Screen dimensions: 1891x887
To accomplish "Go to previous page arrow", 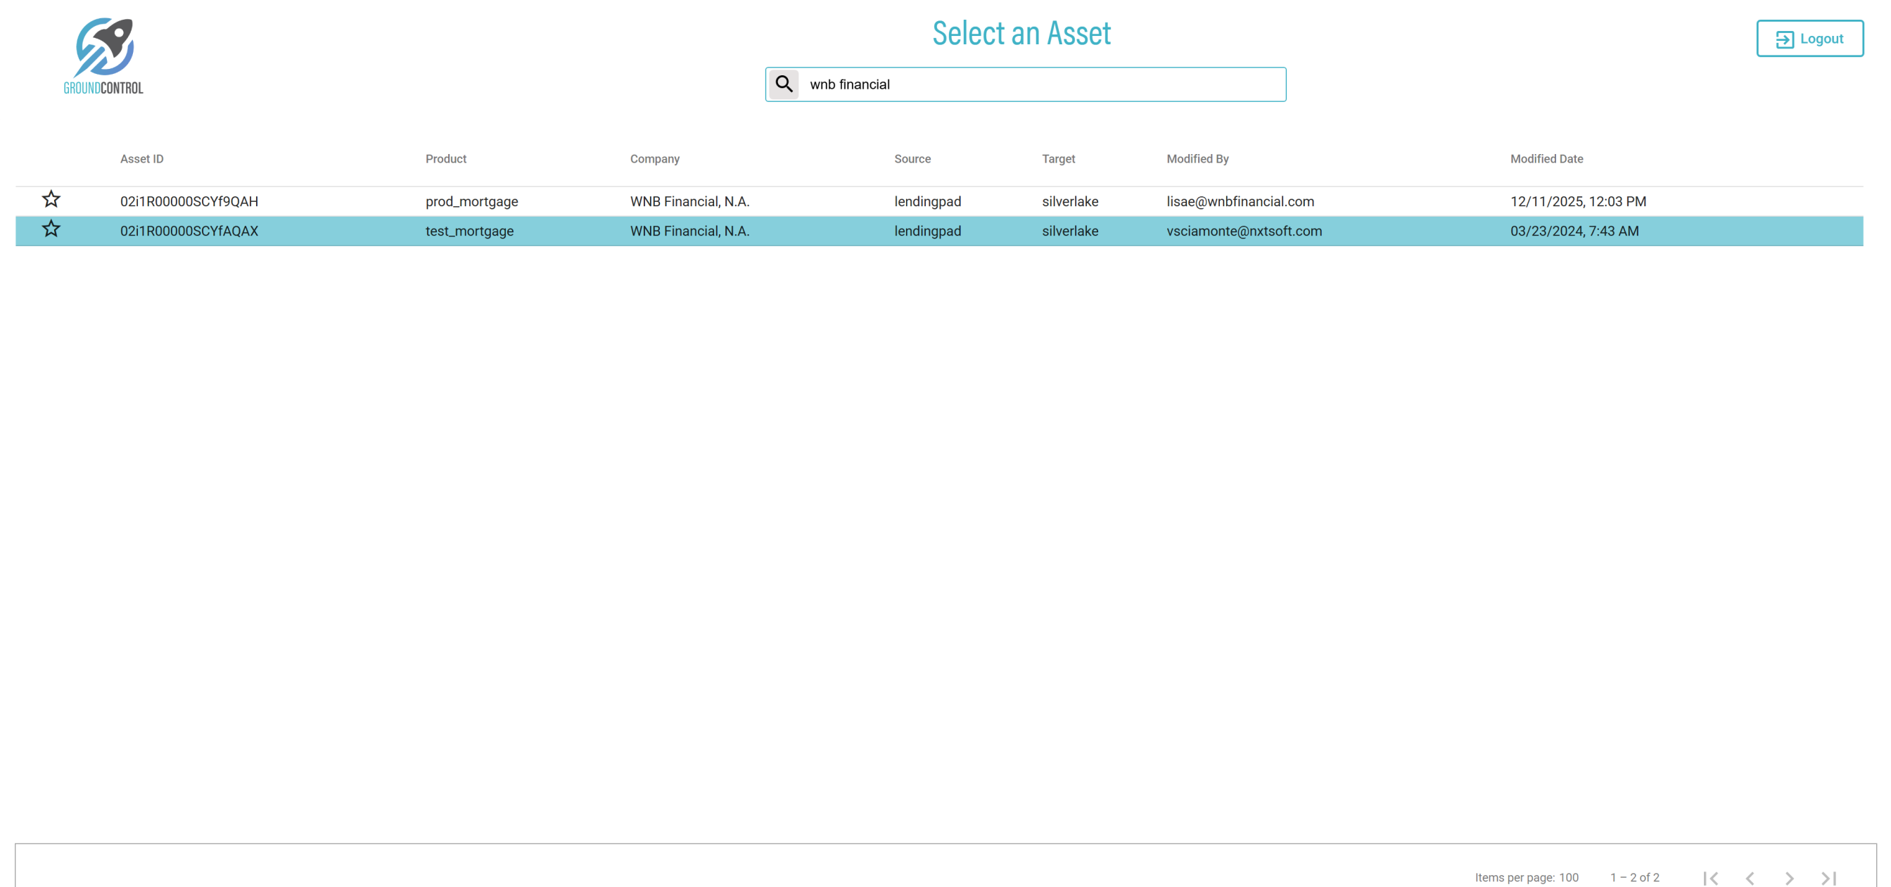I will pos(1750,877).
